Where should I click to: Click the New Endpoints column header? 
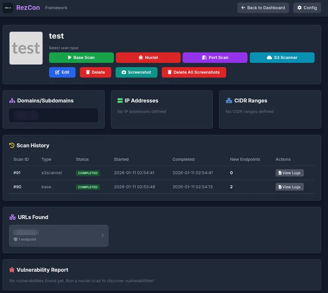[245, 159]
